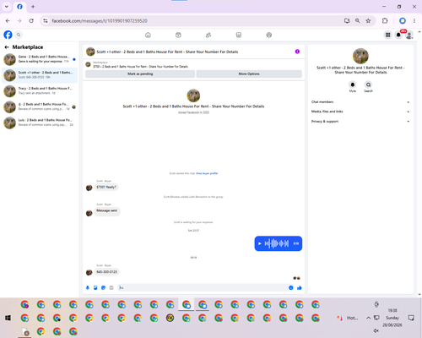Viewport: 422px width, 338px height.
Task: Open a new browser tab
Action: pyautogui.click(x=33, y=7)
